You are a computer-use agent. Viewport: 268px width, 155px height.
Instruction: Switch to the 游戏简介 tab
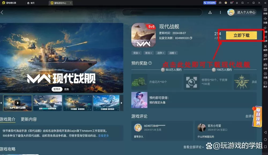(8, 119)
